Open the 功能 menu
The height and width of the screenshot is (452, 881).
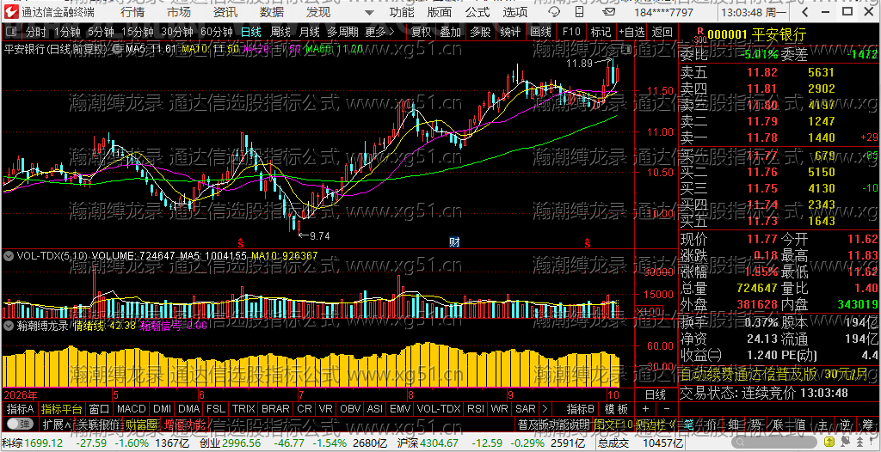click(402, 12)
